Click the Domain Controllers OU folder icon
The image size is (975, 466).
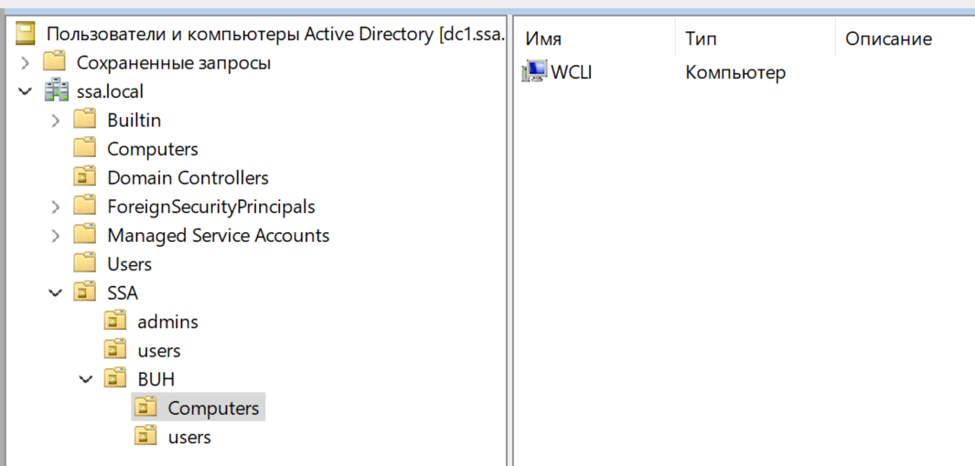click(x=85, y=177)
